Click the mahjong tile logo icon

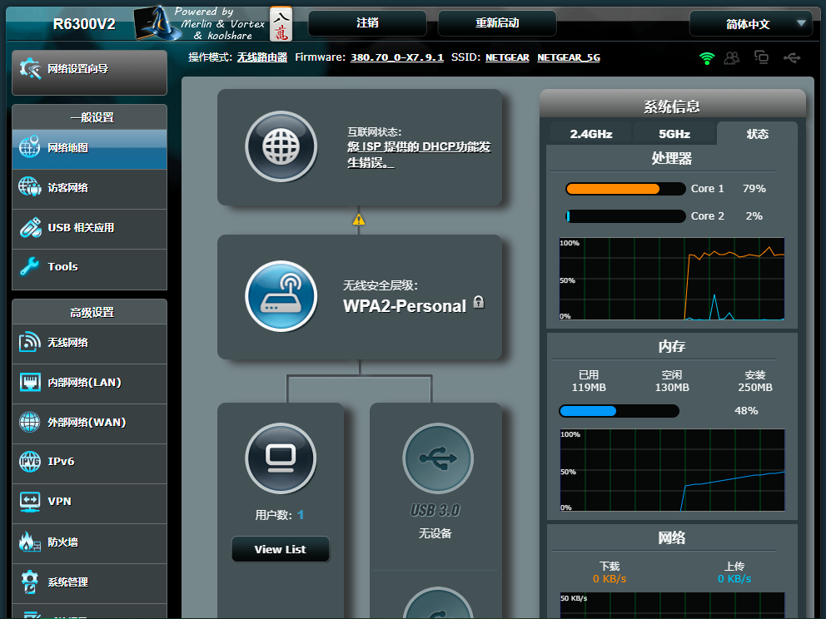[281, 23]
